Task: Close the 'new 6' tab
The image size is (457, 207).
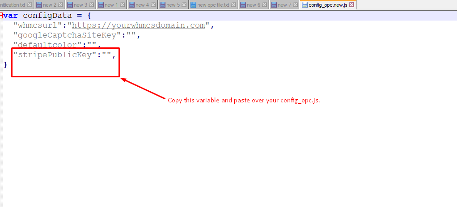Action: click(x=266, y=5)
